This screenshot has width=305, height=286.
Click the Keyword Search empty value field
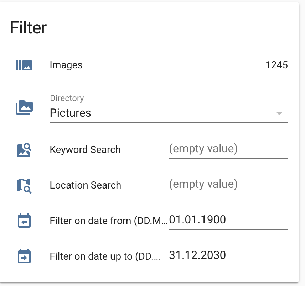[228, 149]
